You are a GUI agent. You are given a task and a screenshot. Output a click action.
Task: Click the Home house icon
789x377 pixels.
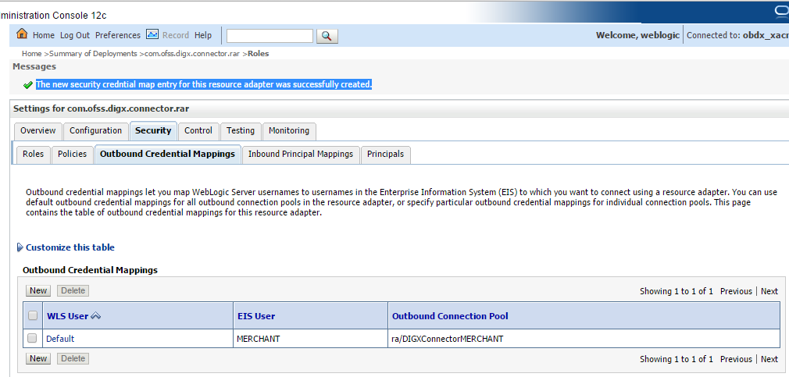[x=22, y=34]
